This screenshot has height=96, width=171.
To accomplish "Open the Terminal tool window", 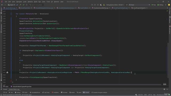I will coord(64,93).
